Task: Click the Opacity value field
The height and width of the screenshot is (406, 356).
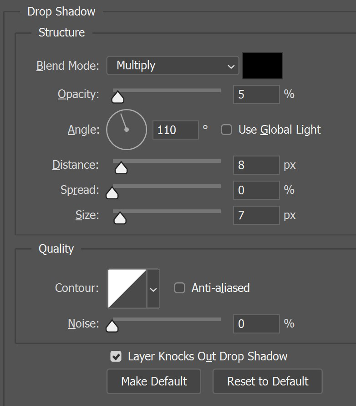Action: pyautogui.click(x=256, y=94)
